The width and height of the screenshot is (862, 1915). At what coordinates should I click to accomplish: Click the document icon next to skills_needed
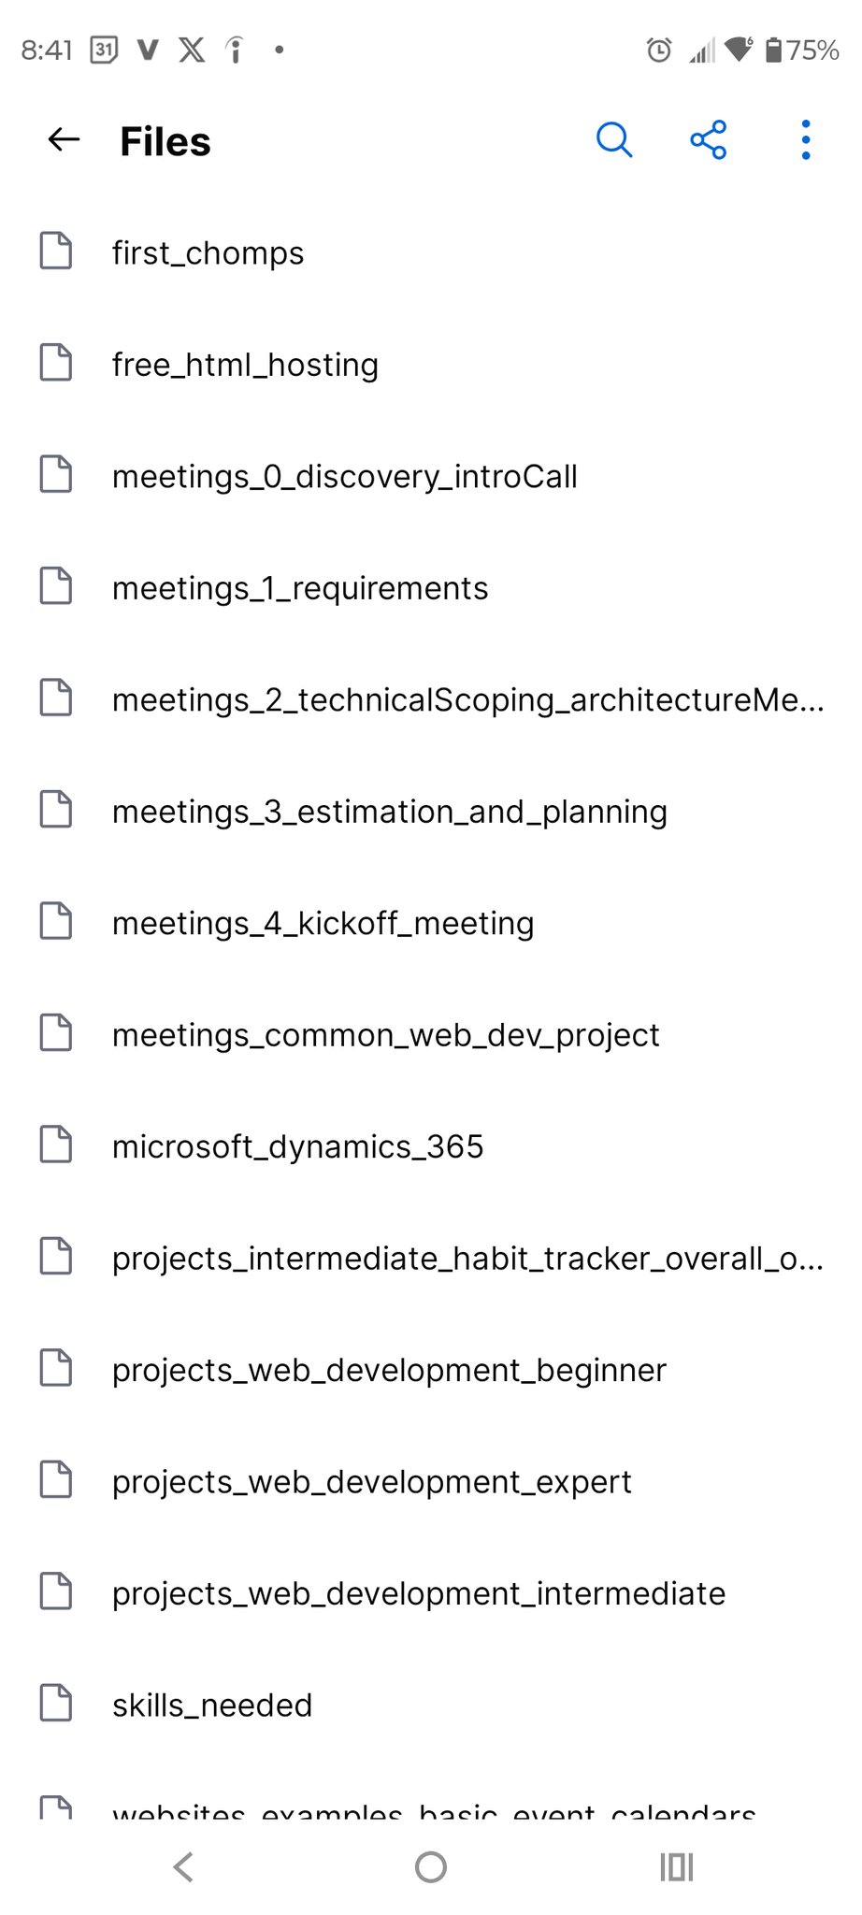pyautogui.click(x=56, y=1703)
